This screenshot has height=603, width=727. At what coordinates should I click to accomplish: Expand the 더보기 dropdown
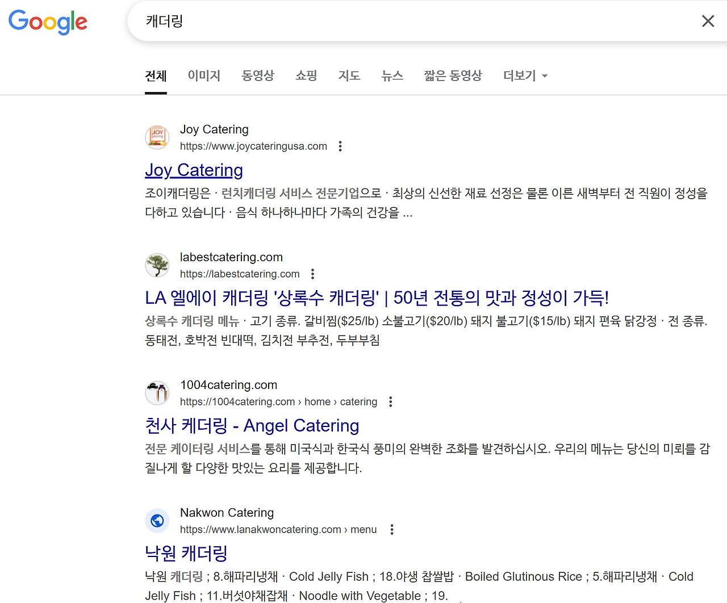525,76
